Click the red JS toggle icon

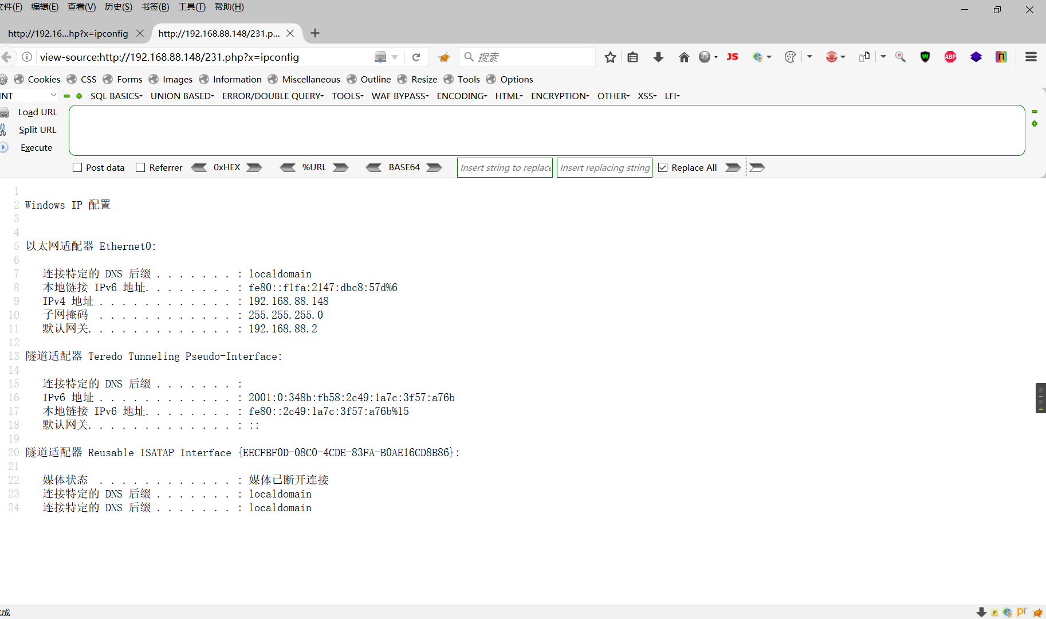[732, 57]
